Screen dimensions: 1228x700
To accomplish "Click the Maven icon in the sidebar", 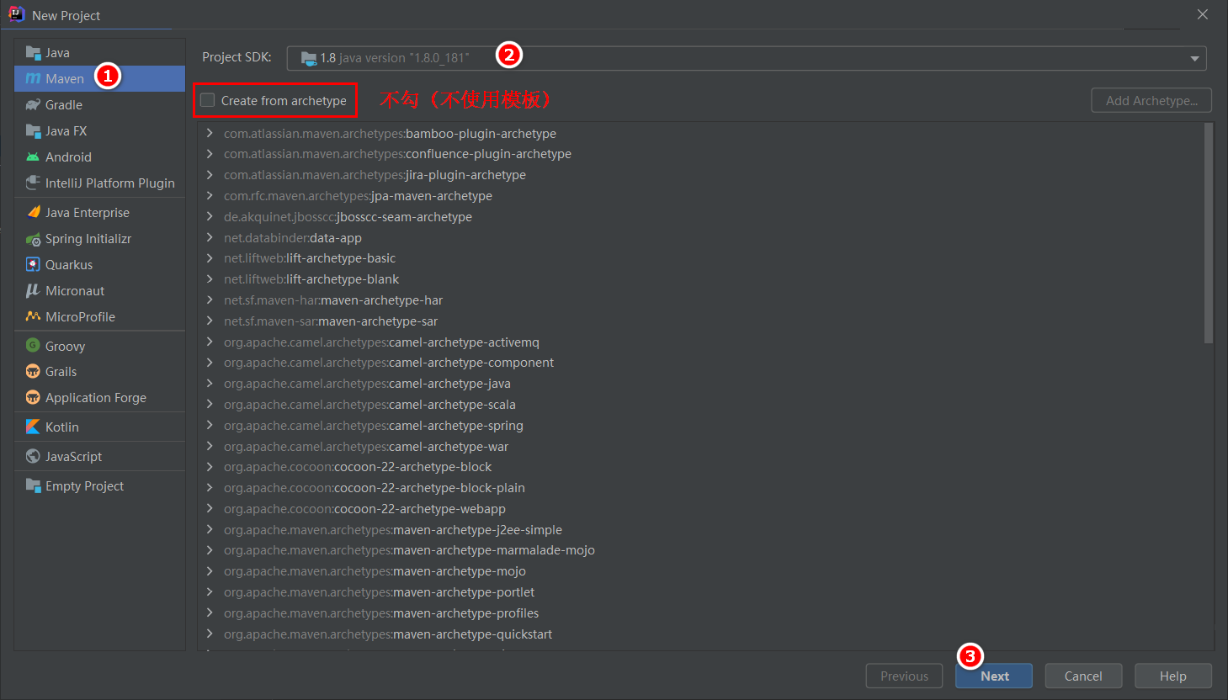I will (33, 79).
